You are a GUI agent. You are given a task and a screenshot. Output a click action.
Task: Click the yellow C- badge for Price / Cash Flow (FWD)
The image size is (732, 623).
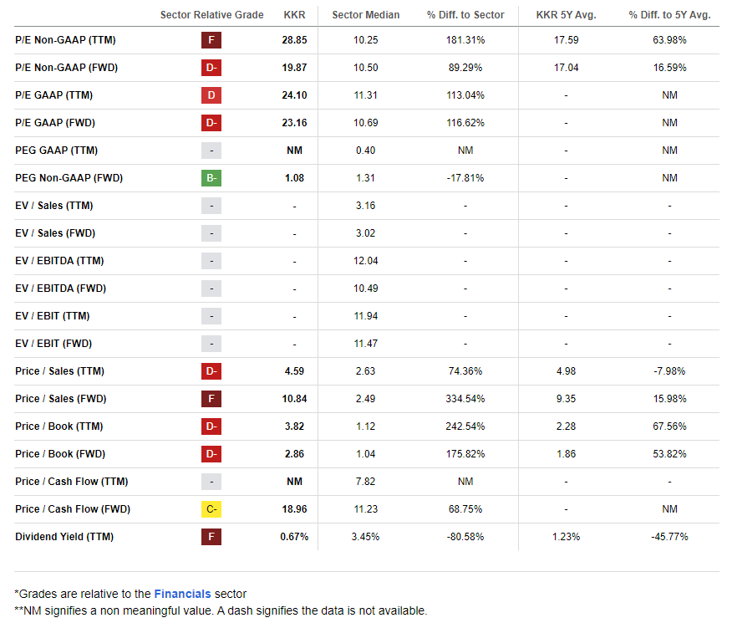point(211,509)
